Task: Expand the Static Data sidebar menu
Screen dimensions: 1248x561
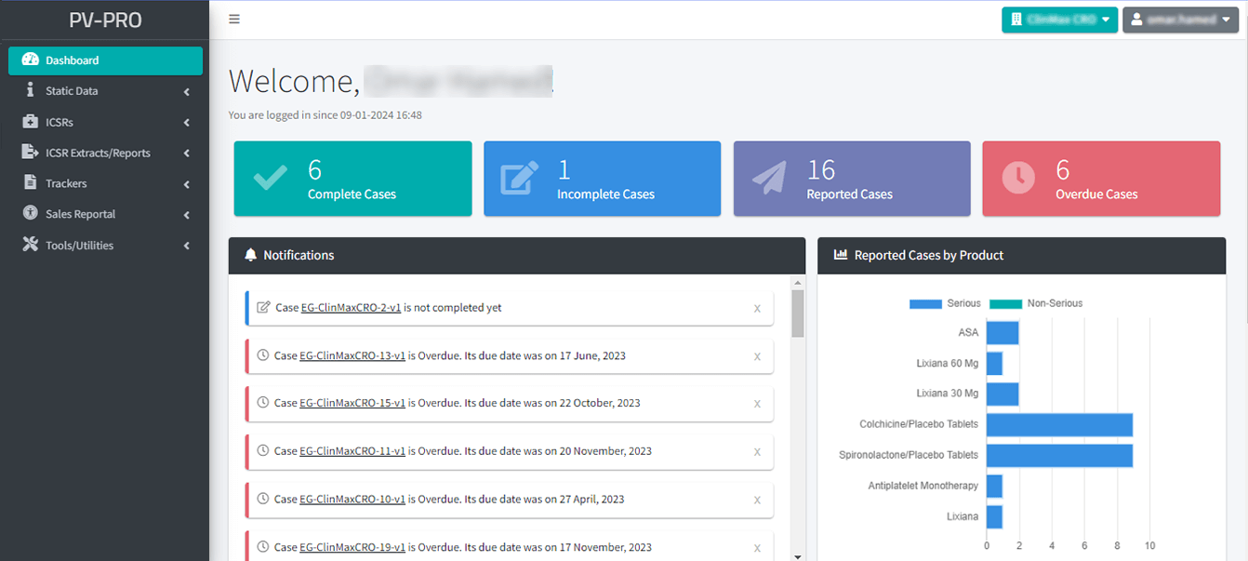Action: click(x=102, y=91)
